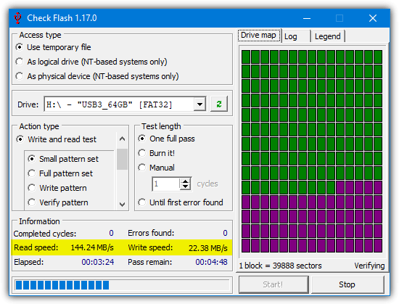This screenshot has width=399, height=304.
Task: Click the Action type scroll up arrow
Action: tap(122, 139)
